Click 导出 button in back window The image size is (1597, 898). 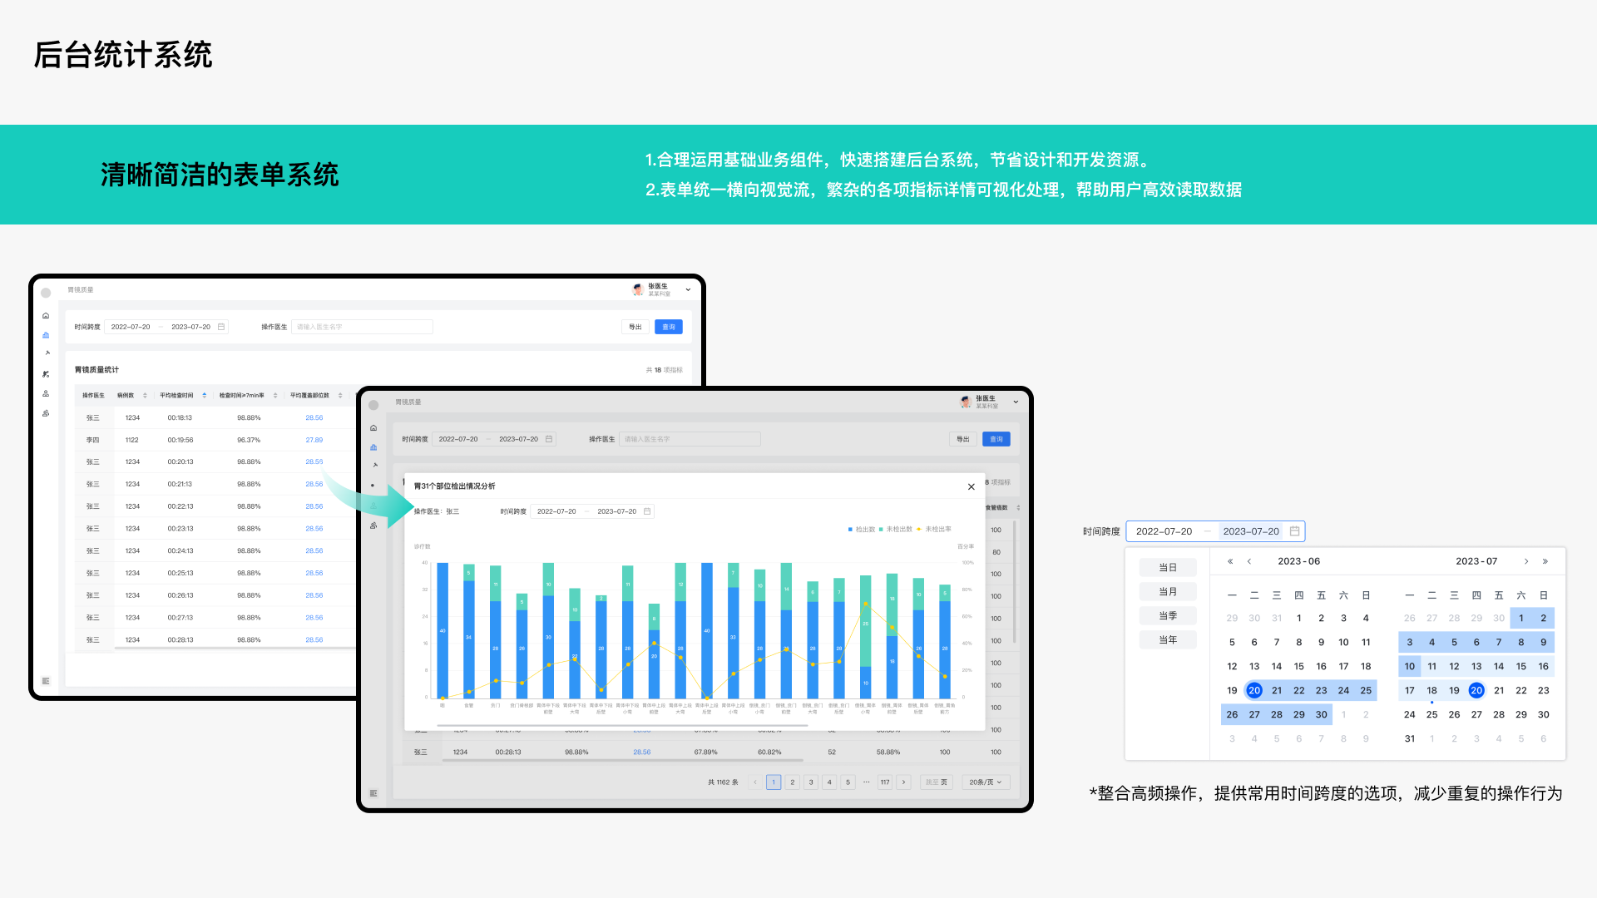coord(635,327)
